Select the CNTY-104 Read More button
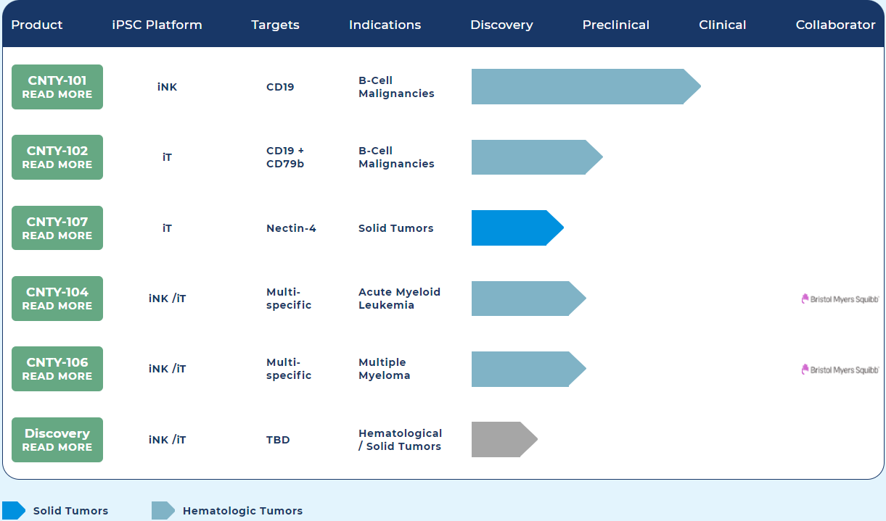Viewport: 886px width, 521px height. pyautogui.click(x=57, y=299)
